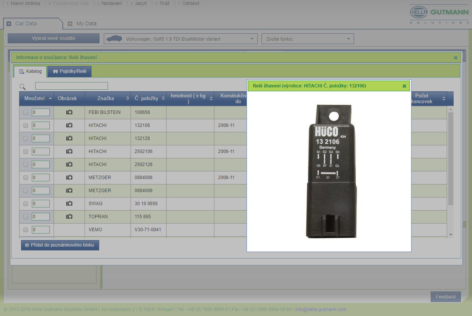Tick checkbox for SWAG 30 10 0658
The height and width of the screenshot is (316, 472).
click(x=26, y=204)
